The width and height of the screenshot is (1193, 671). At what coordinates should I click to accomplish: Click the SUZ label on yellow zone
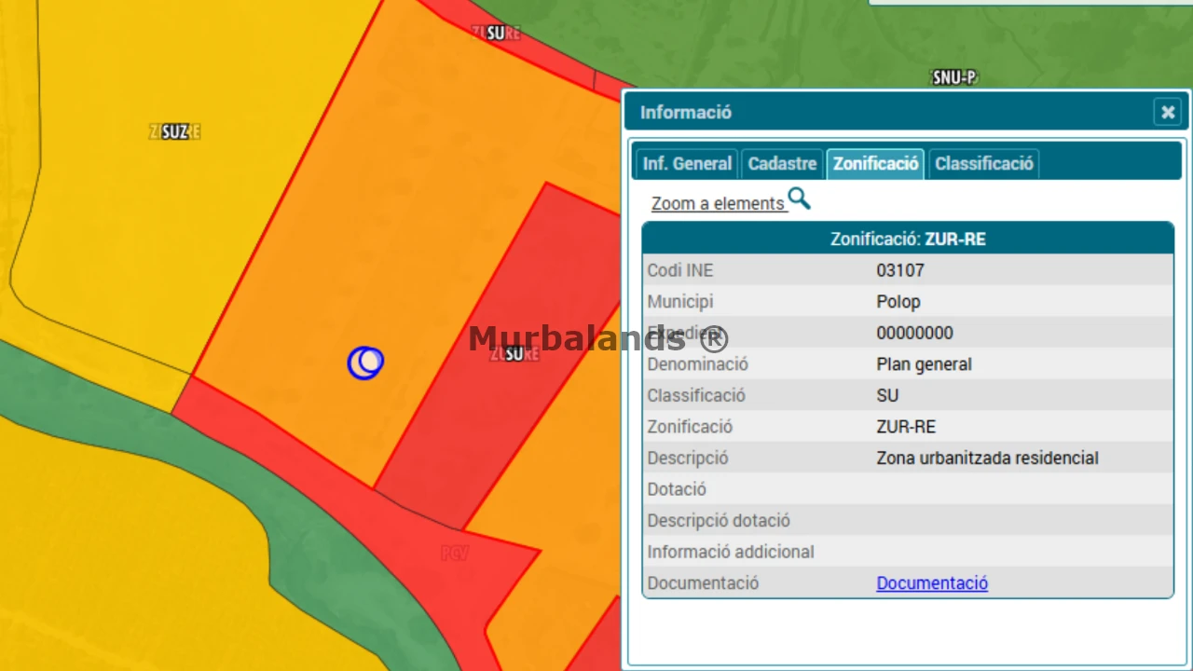(174, 132)
